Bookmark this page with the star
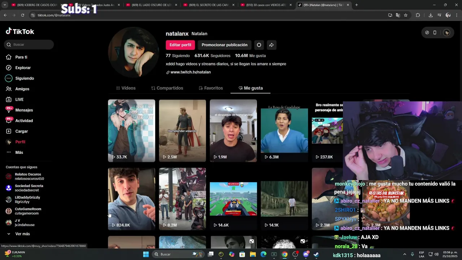Screen dimensions: 462x260 [406, 15]
